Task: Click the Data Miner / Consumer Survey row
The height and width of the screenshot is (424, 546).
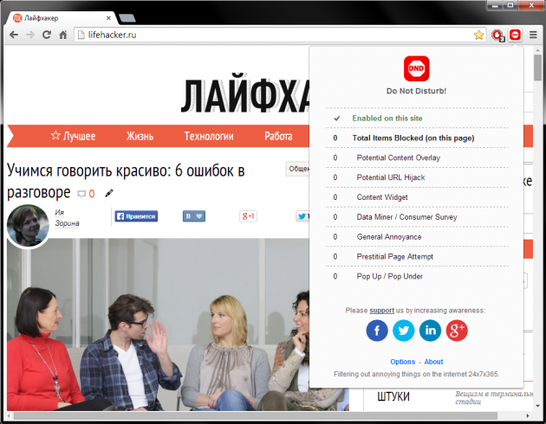Action: (417, 217)
